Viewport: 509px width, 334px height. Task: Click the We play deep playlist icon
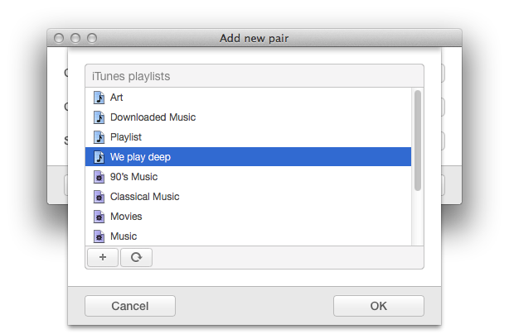click(x=99, y=157)
